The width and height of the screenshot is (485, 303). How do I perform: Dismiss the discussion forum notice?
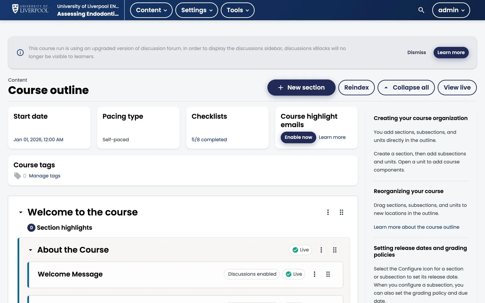click(x=417, y=53)
